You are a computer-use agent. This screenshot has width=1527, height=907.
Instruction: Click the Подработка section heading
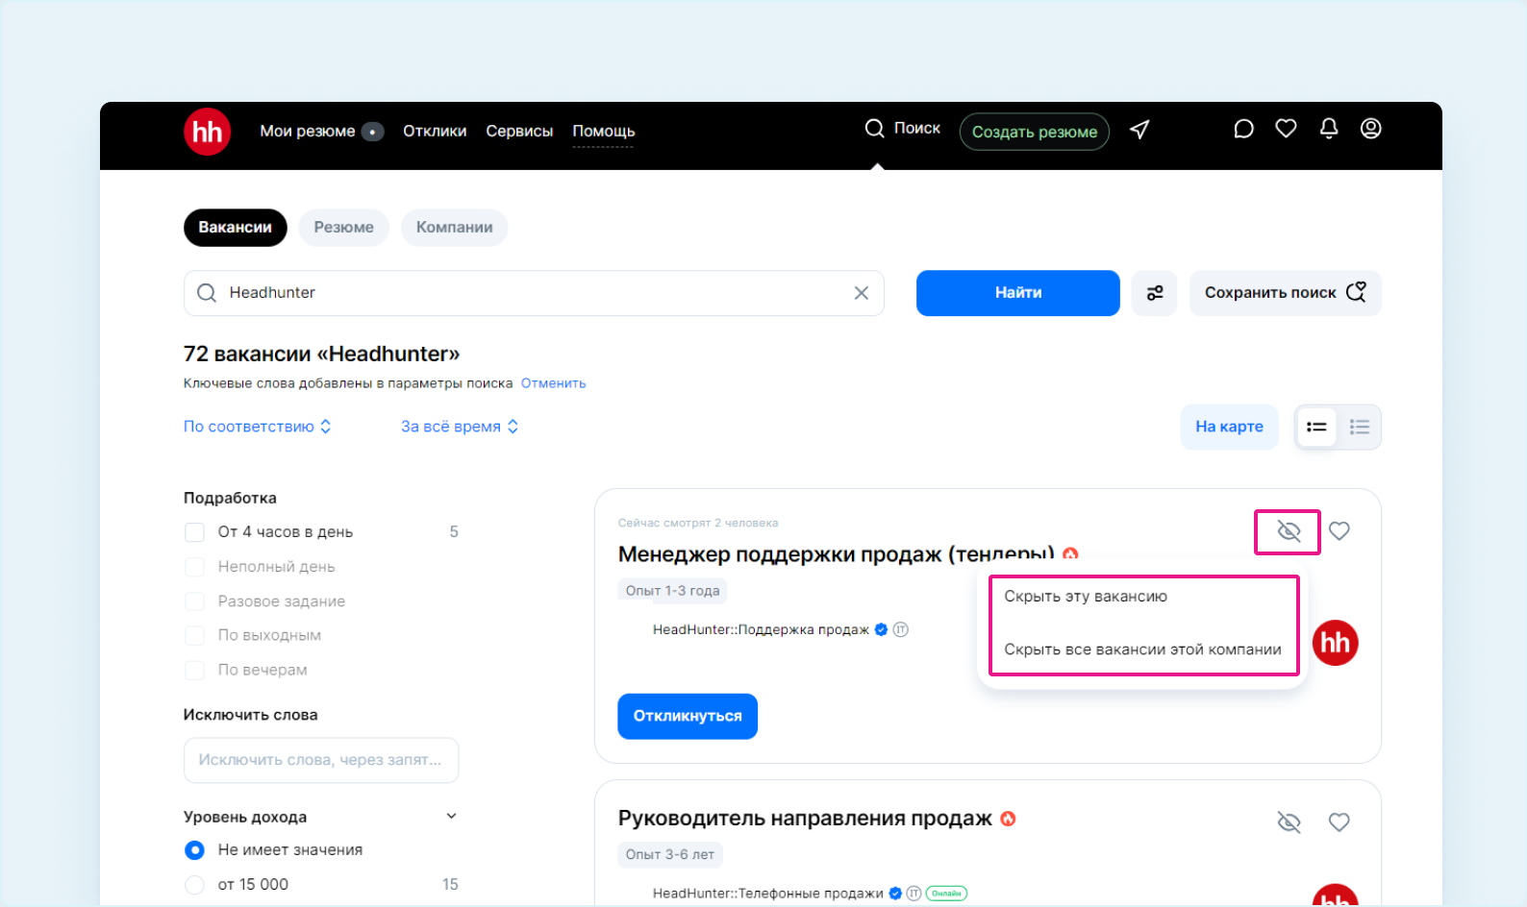[x=230, y=498]
